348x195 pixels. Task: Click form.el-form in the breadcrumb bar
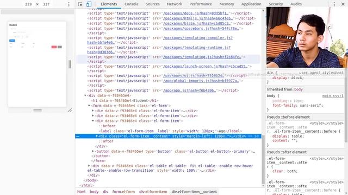click(123, 192)
